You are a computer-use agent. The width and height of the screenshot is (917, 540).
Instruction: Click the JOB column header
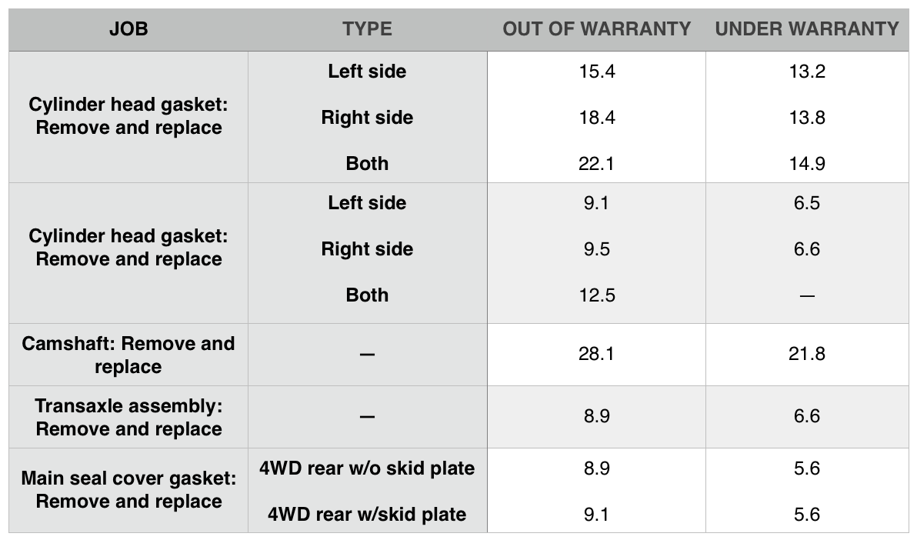(128, 29)
